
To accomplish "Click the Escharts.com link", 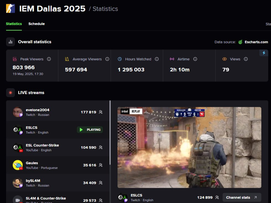I will click(256, 42).
